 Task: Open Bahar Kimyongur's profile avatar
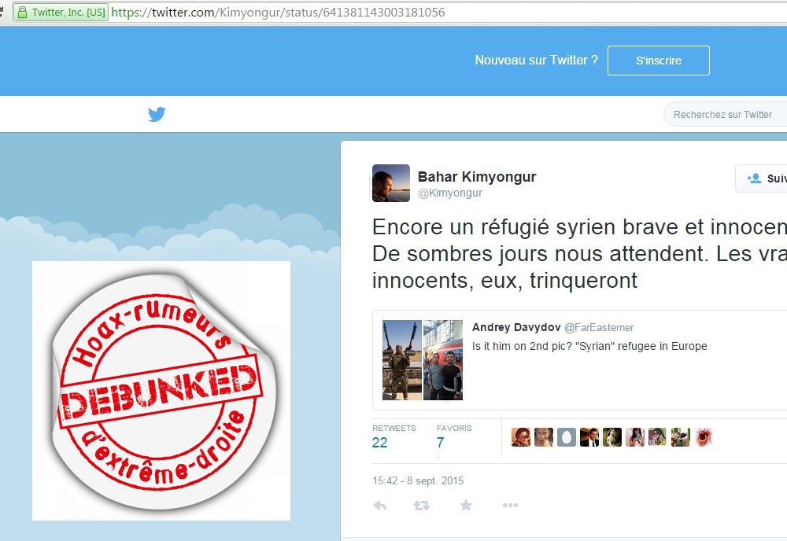coord(391,183)
